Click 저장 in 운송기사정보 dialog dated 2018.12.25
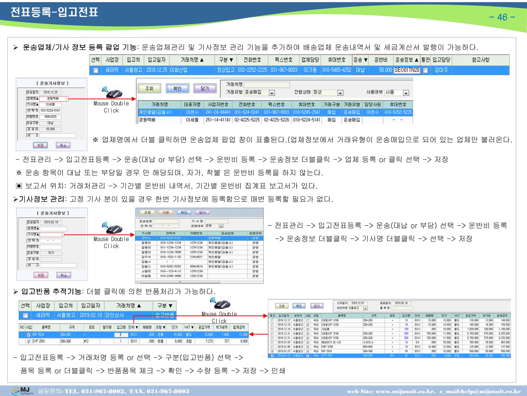The height and width of the screenshot is (396, 527). click(40, 145)
